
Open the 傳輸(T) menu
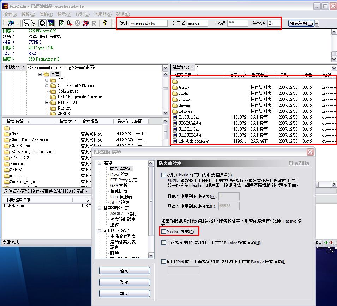[46, 14]
